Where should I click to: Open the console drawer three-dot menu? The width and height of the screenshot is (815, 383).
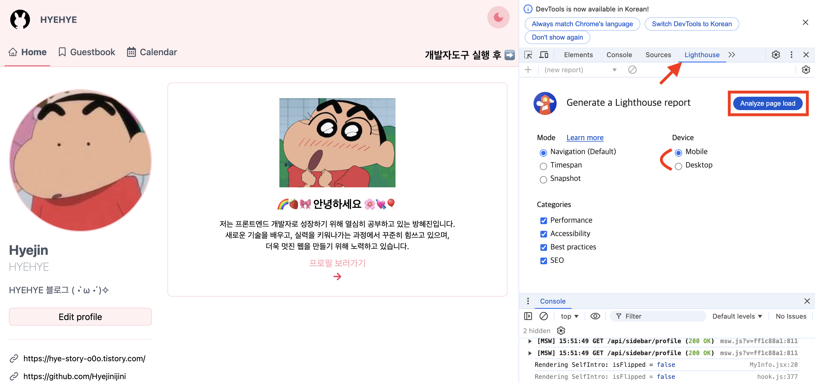point(528,301)
